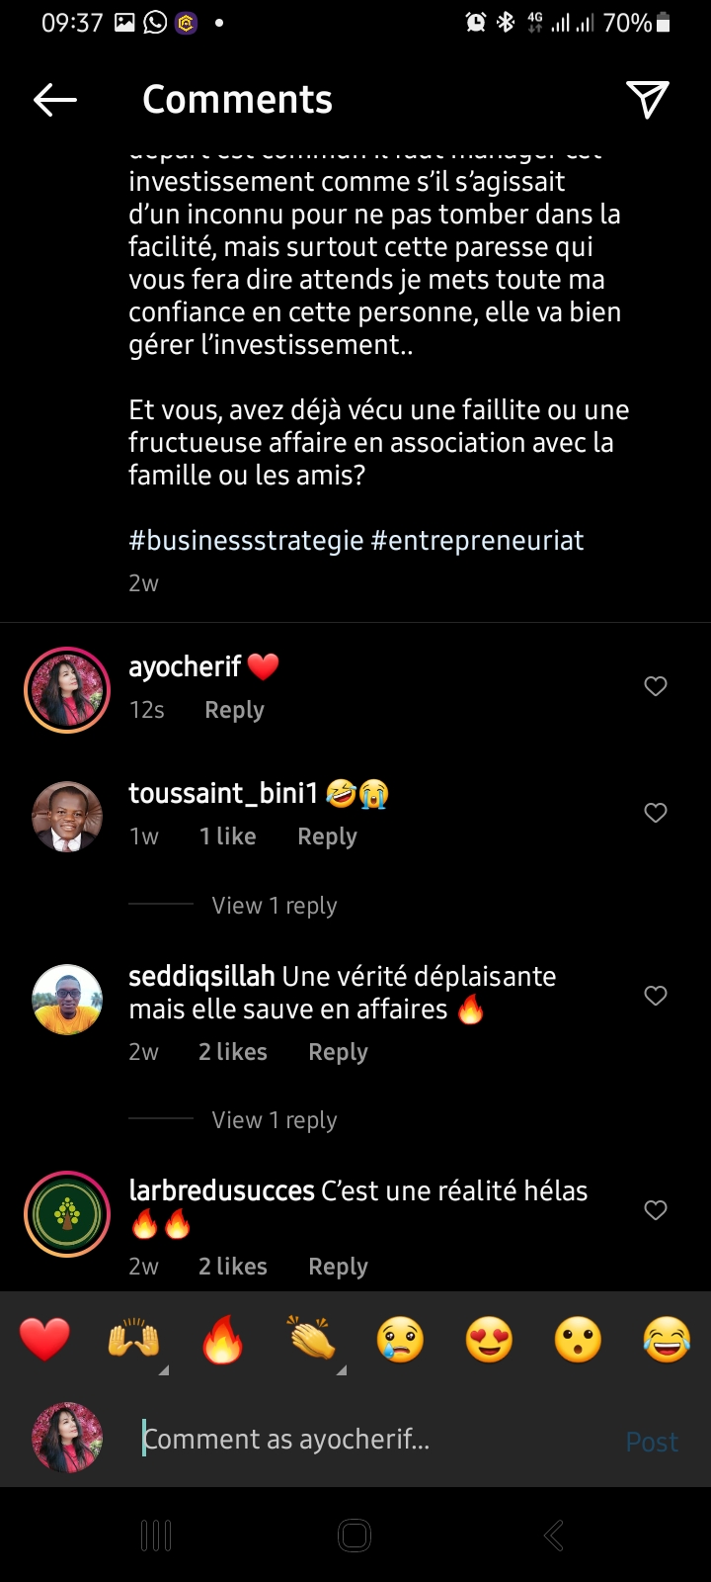Screen dimensions: 711x1582
Task: Open the #entrepreneuriat hashtag
Action: click(477, 541)
